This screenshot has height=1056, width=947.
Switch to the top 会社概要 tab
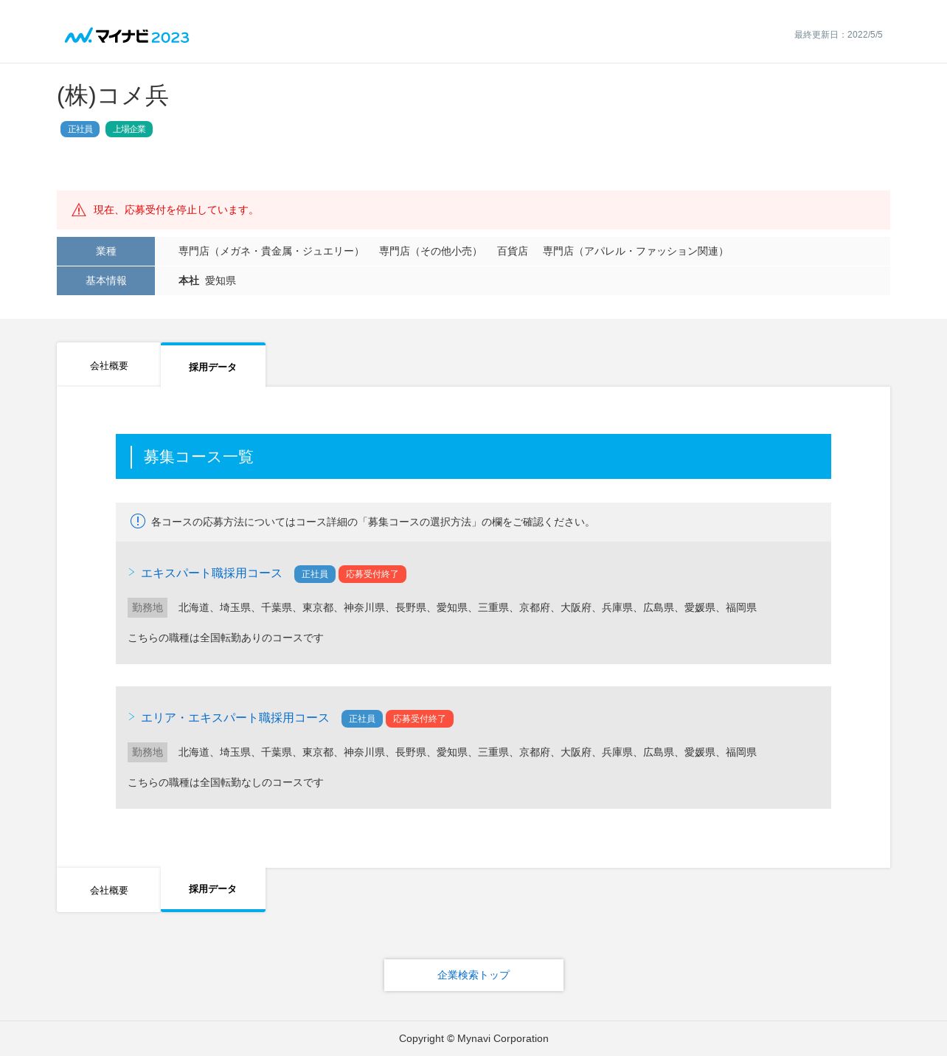108,365
